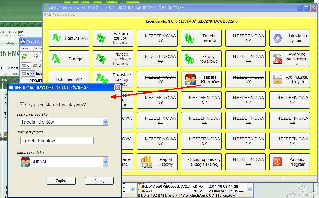Click the Zapisz button
Viewport: 319px width, 198px height.
(x=61, y=181)
